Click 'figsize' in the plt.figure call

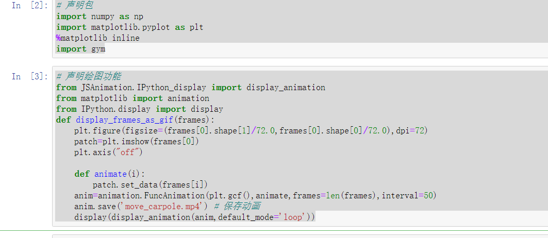click(142, 131)
